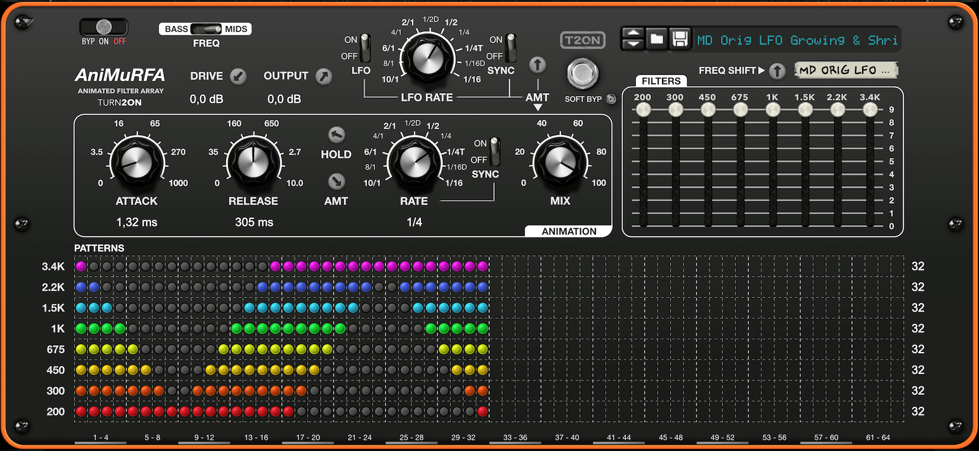Flip the BASS/MIDS frequency switch

coord(206,29)
